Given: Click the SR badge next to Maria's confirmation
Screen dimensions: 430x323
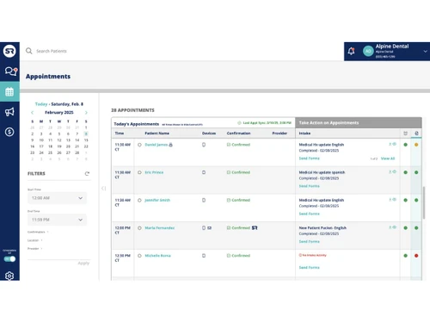Looking at the screenshot, I should [x=255, y=227].
